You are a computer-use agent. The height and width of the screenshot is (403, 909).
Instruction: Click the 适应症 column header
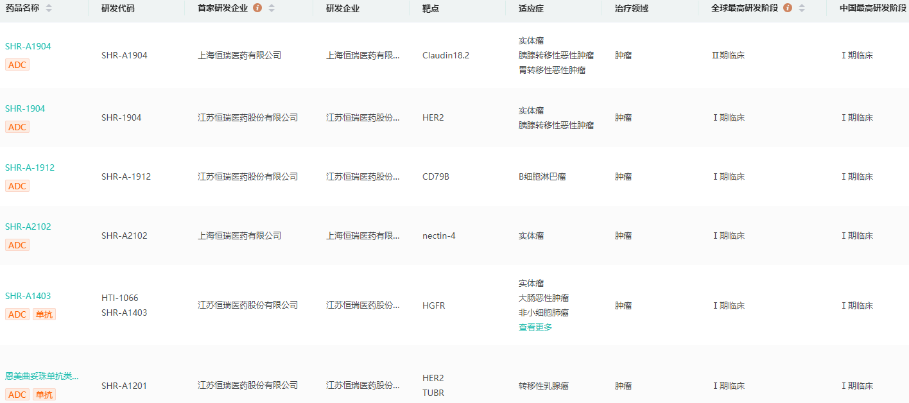coord(532,8)
